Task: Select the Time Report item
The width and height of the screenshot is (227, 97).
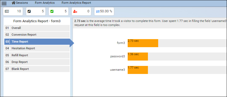Action: pyautogui.click(x=37, y=42)
